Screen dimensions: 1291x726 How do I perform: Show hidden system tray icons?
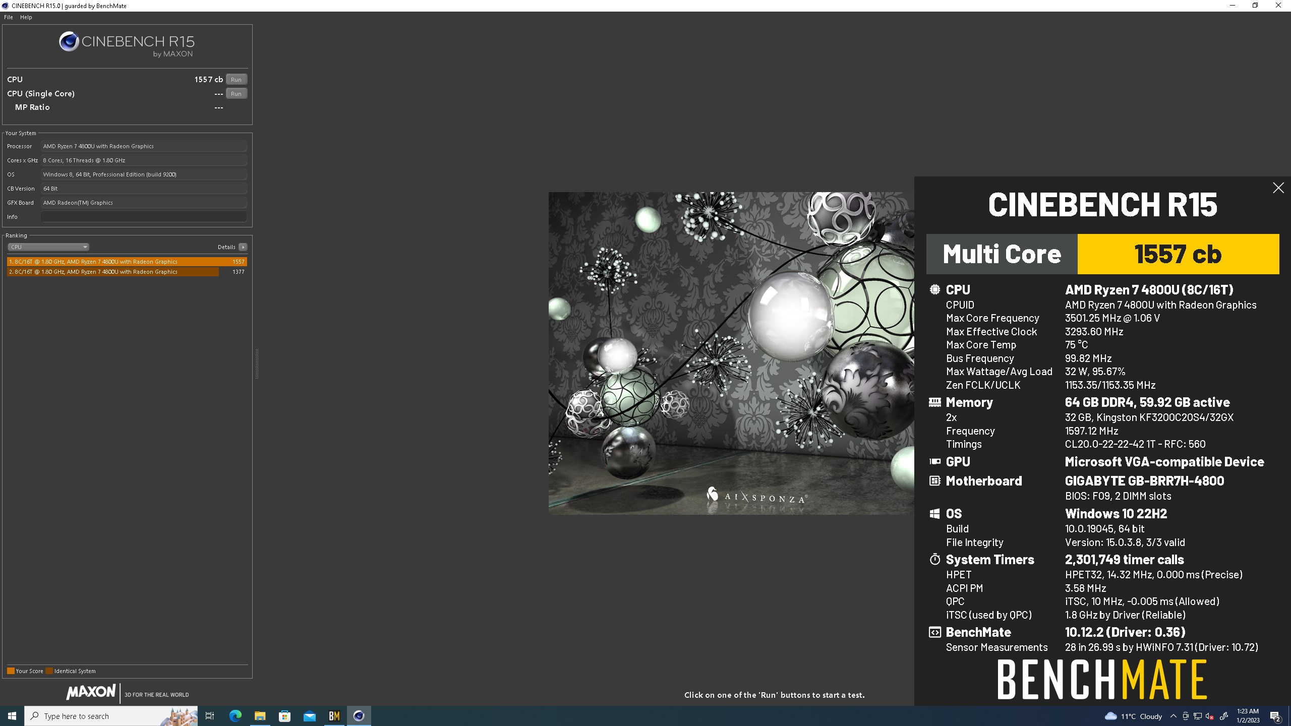(1173, 716)
